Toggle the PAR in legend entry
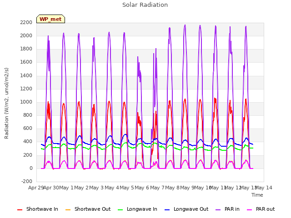The image size is (291, 218). [227, 209]
